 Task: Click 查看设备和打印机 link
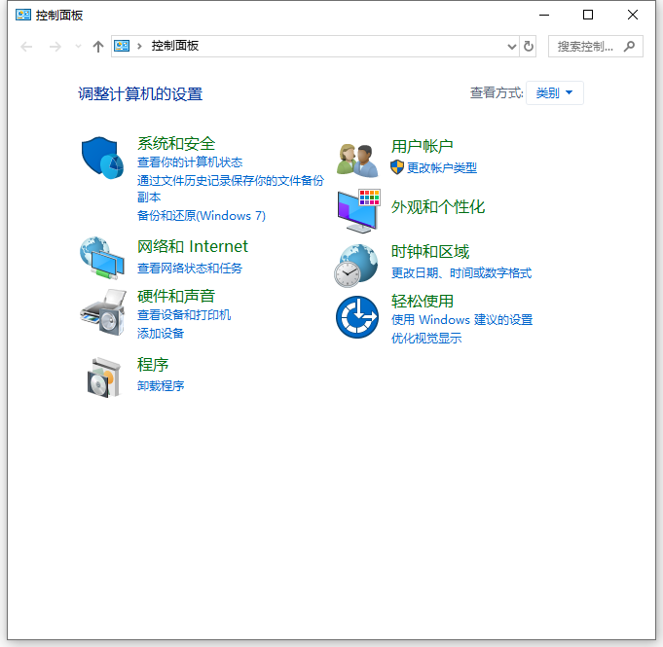point(184,315)
